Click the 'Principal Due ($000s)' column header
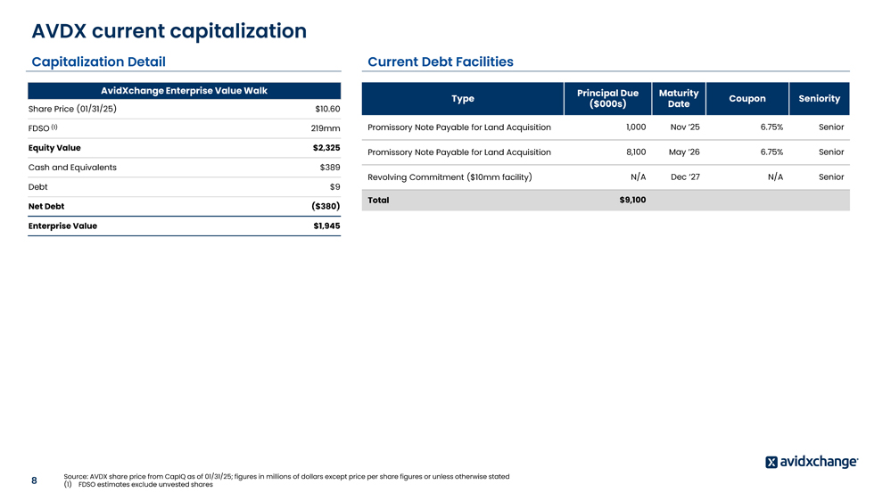Screen dimensions: 891x501 click(607, 99)
